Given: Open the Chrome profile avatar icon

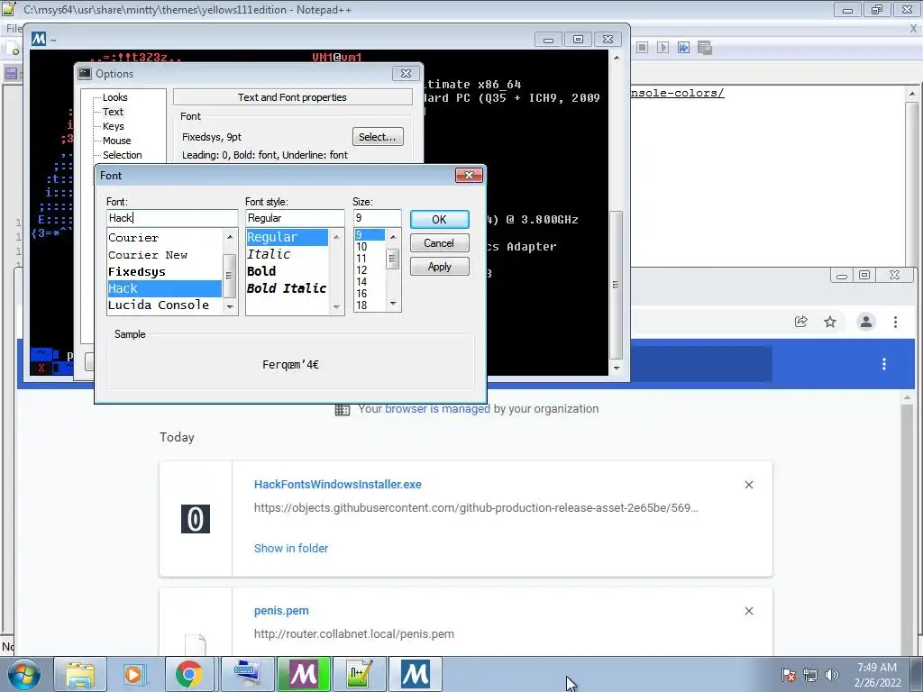Looking at the screenshot, I should [x=866, y=322].
